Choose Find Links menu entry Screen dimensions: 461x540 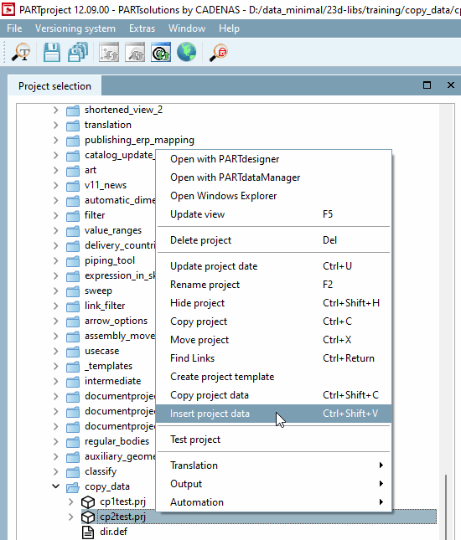(274, 358)
